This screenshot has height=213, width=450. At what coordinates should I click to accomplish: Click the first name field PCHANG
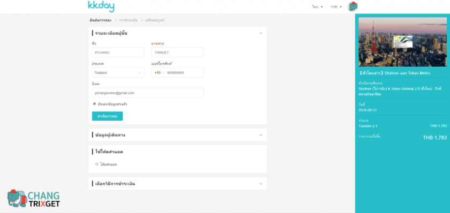(x=118, y=52)
